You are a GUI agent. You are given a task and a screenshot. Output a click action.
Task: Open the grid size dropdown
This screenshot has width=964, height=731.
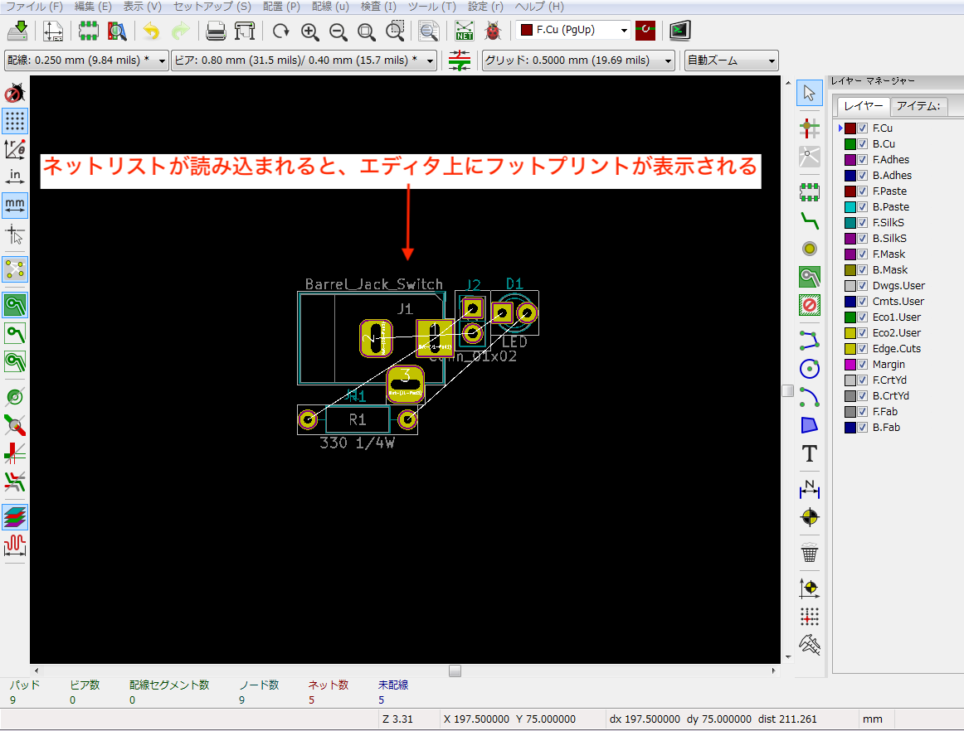point(578,61)
